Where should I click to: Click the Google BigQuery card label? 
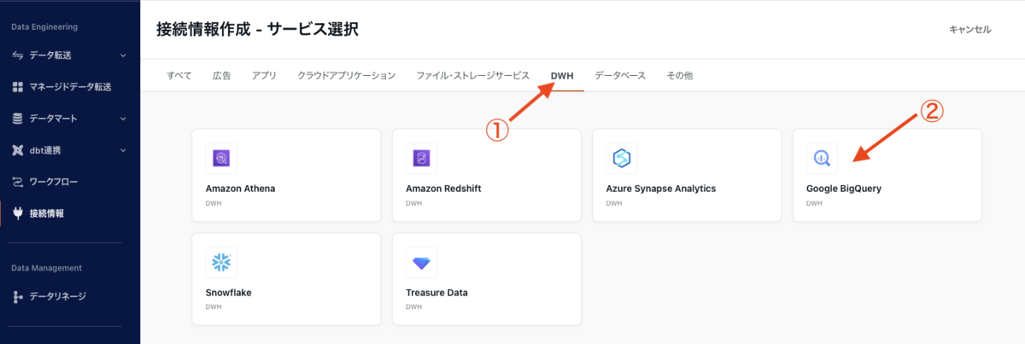[x=844, y=189]
